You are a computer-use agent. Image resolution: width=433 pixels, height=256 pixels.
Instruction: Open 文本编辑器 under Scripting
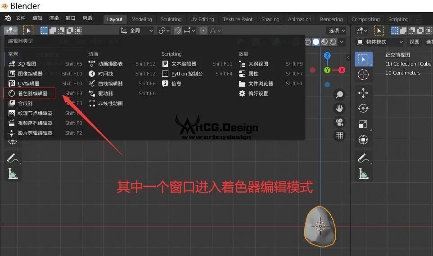click(197, 64)
